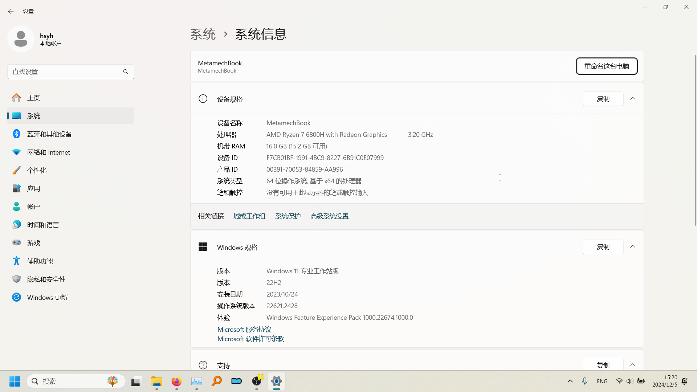Open 个性化 settings
697x392 pixels.
pos(71,170)
